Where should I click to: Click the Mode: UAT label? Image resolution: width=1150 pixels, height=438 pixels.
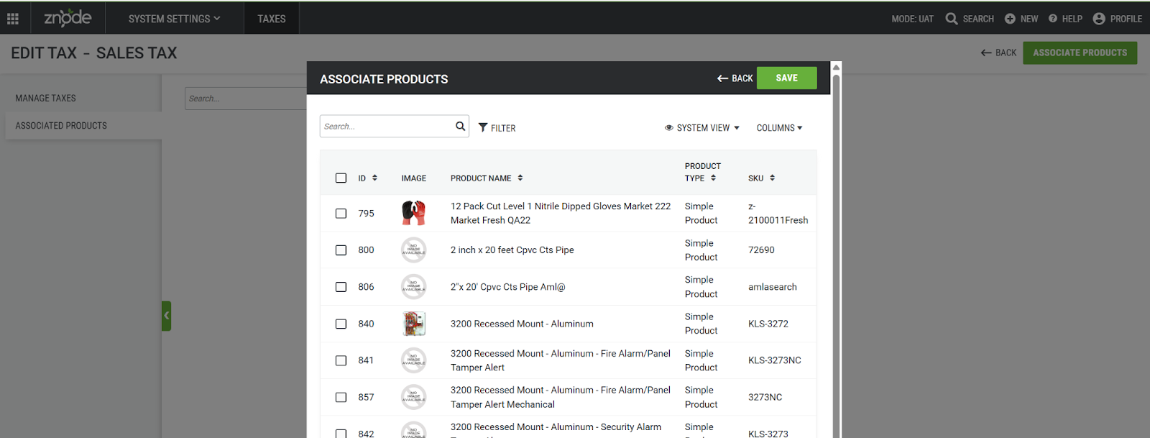pos(912,19)
